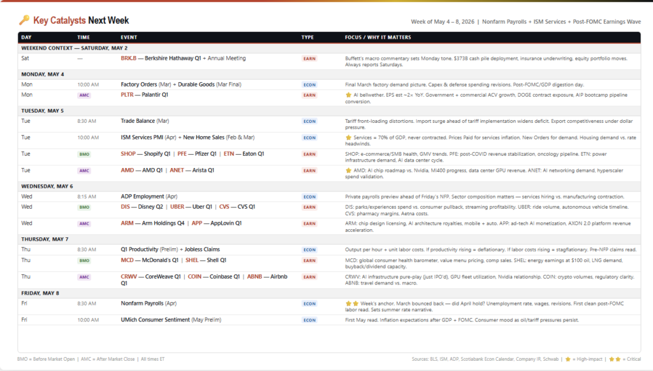Click ECON badge in the ISM Services row
Screen dimensions: 653x371
309,137
